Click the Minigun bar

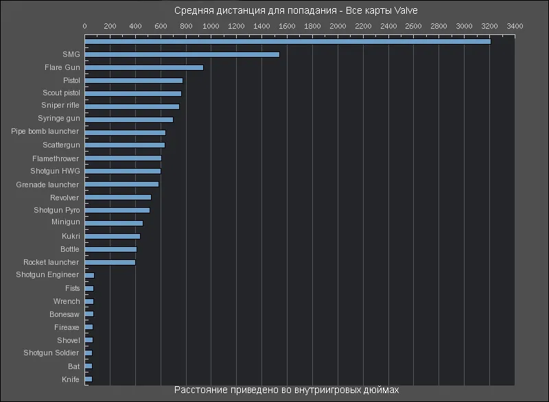pos(114,223)
